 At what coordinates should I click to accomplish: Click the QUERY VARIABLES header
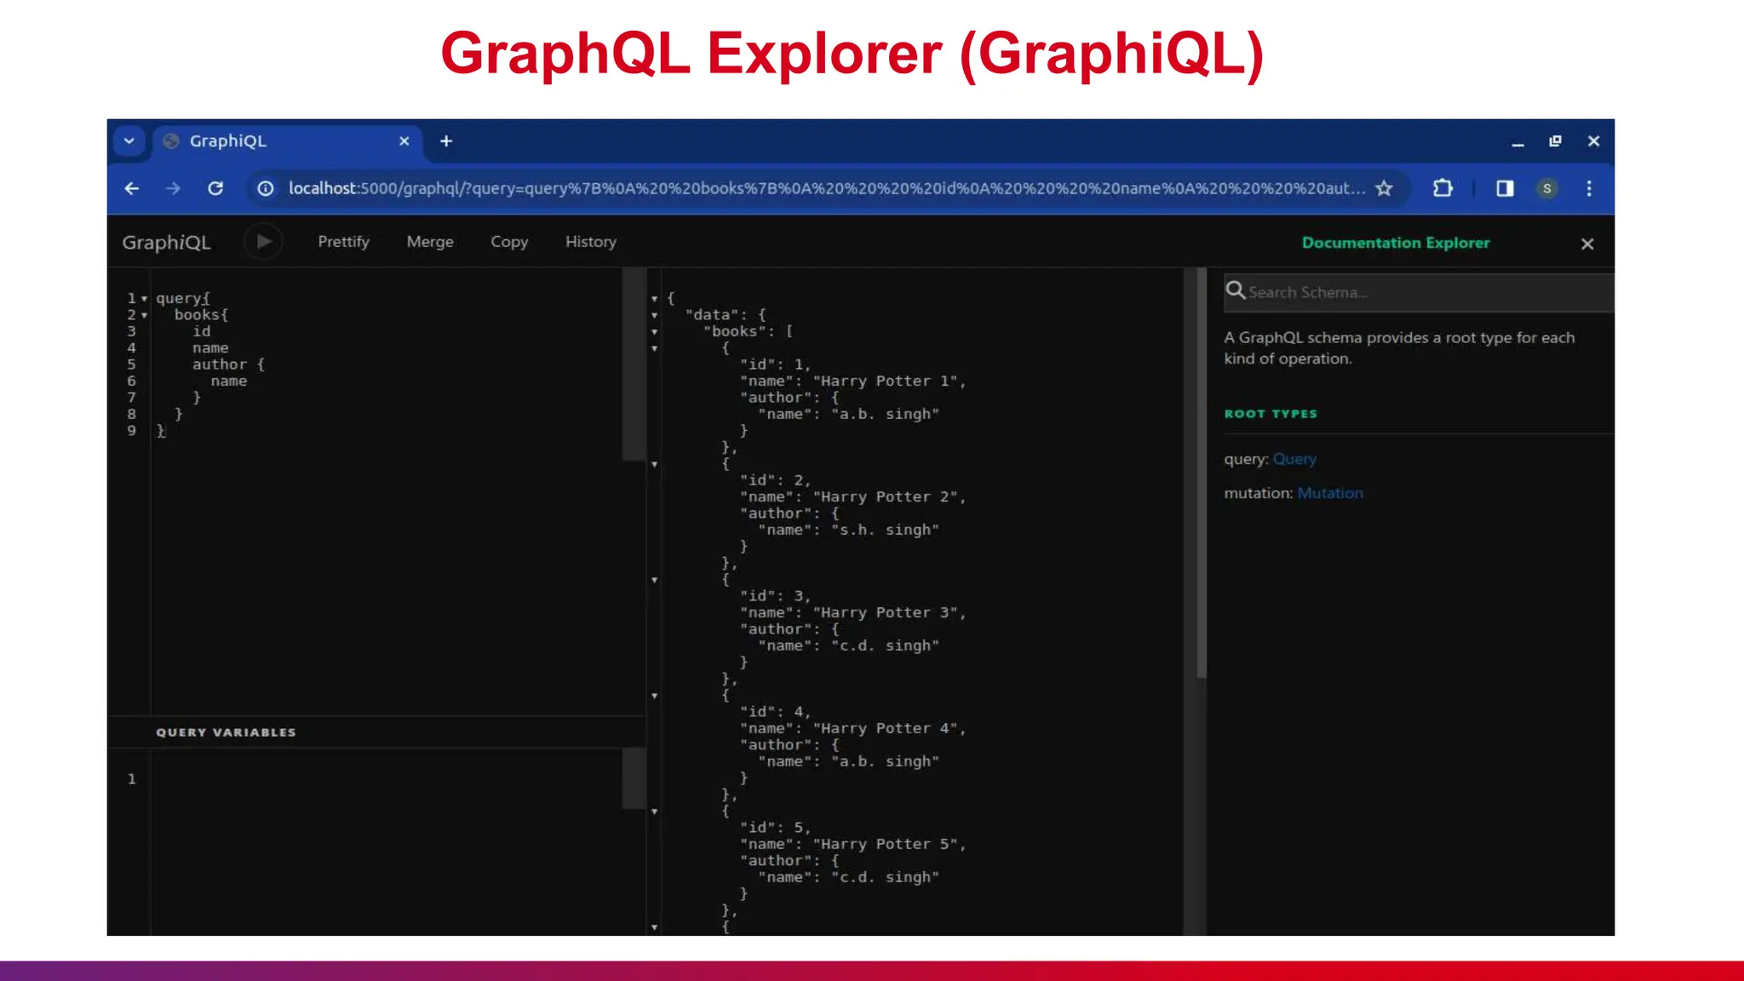[x=226, y=732]
